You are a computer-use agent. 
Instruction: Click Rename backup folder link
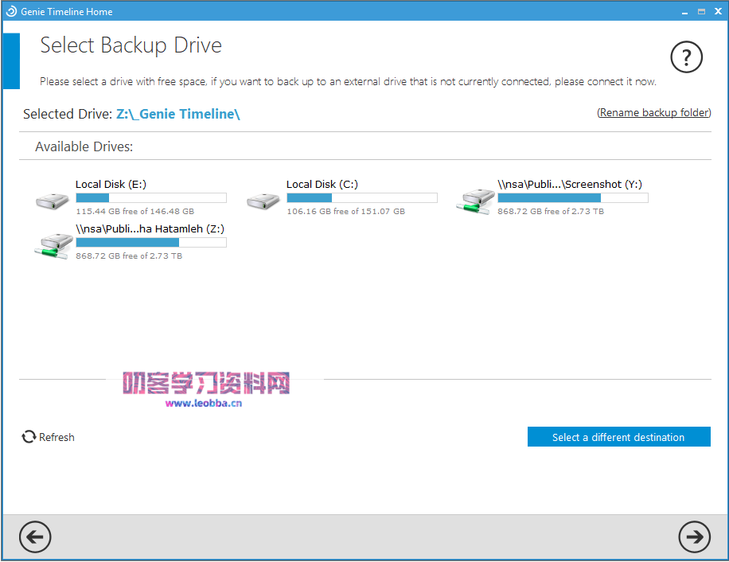[x=654, y=112]
